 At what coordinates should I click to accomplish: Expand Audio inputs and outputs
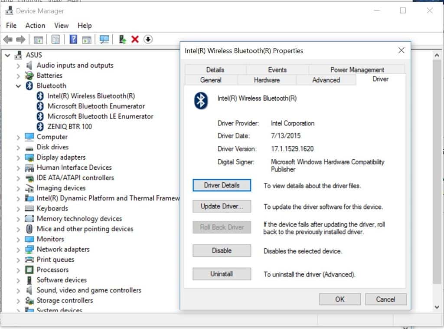click(18, 66)
